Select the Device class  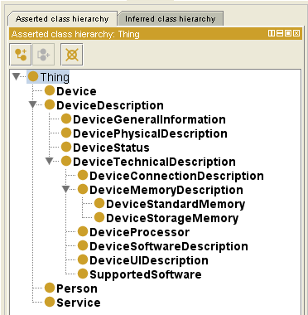[76, 91]
